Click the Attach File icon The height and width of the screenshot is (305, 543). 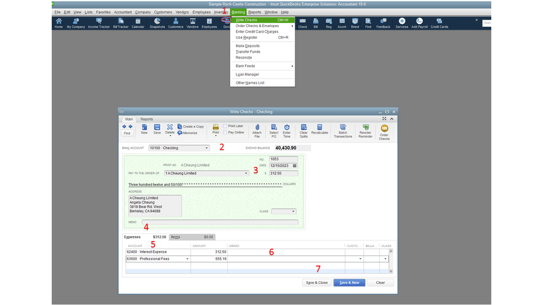257,131
